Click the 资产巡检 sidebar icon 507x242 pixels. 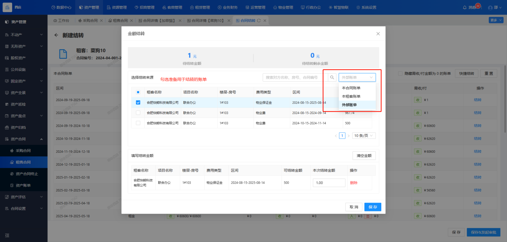(x=7, y=104)
